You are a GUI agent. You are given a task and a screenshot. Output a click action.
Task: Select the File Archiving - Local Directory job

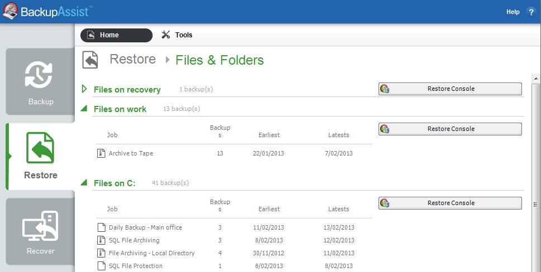tap(151, 253)
